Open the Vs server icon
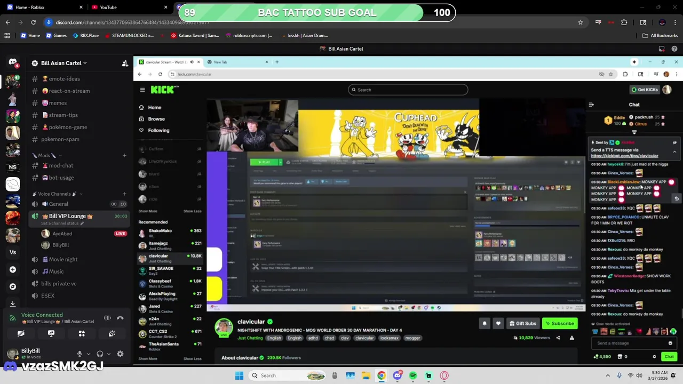Viewport: 683px width, 384px height. [13, 252]
